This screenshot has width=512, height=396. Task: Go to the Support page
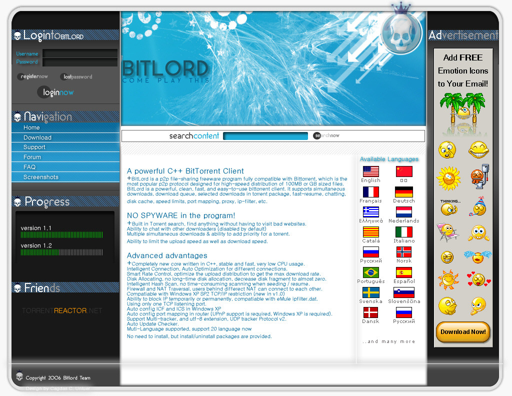click(x=65, y=147)
